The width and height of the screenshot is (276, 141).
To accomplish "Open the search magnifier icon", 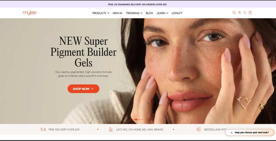I will (234, 13).
